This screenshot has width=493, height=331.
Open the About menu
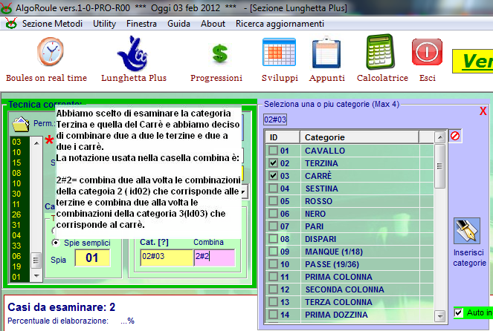(x=213, y=24)
